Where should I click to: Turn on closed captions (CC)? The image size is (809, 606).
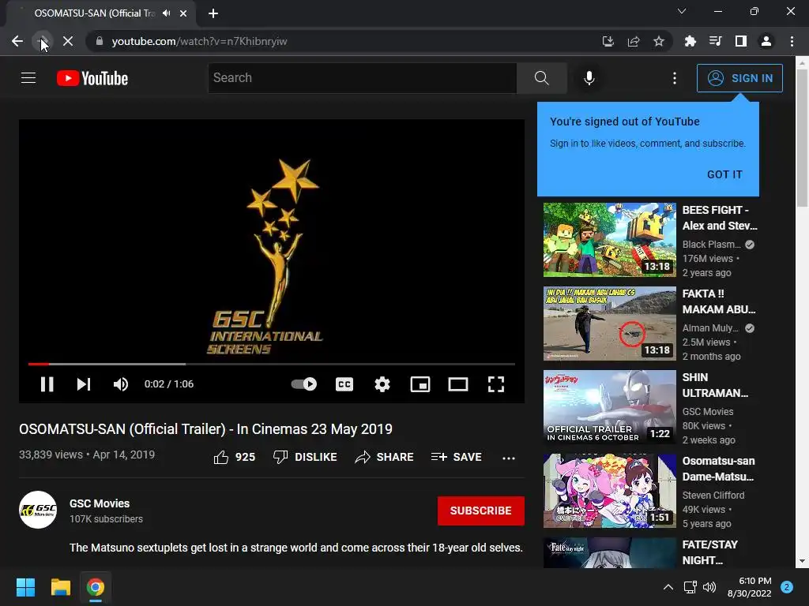tap(344, 384)
